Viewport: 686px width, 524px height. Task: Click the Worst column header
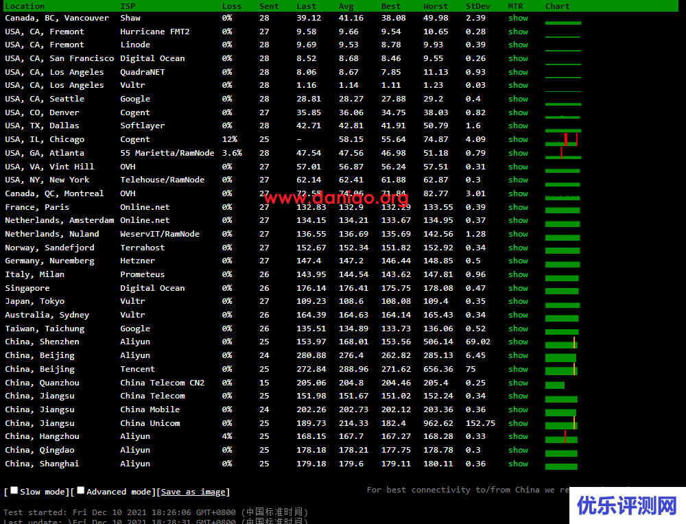point(436,6)
